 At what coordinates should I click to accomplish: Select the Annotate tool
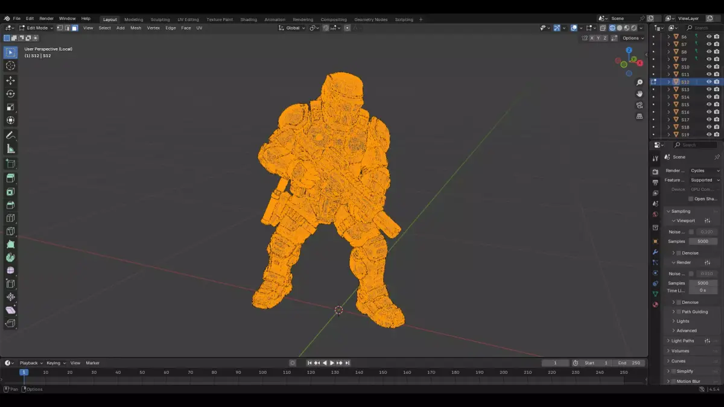point(10,135)
